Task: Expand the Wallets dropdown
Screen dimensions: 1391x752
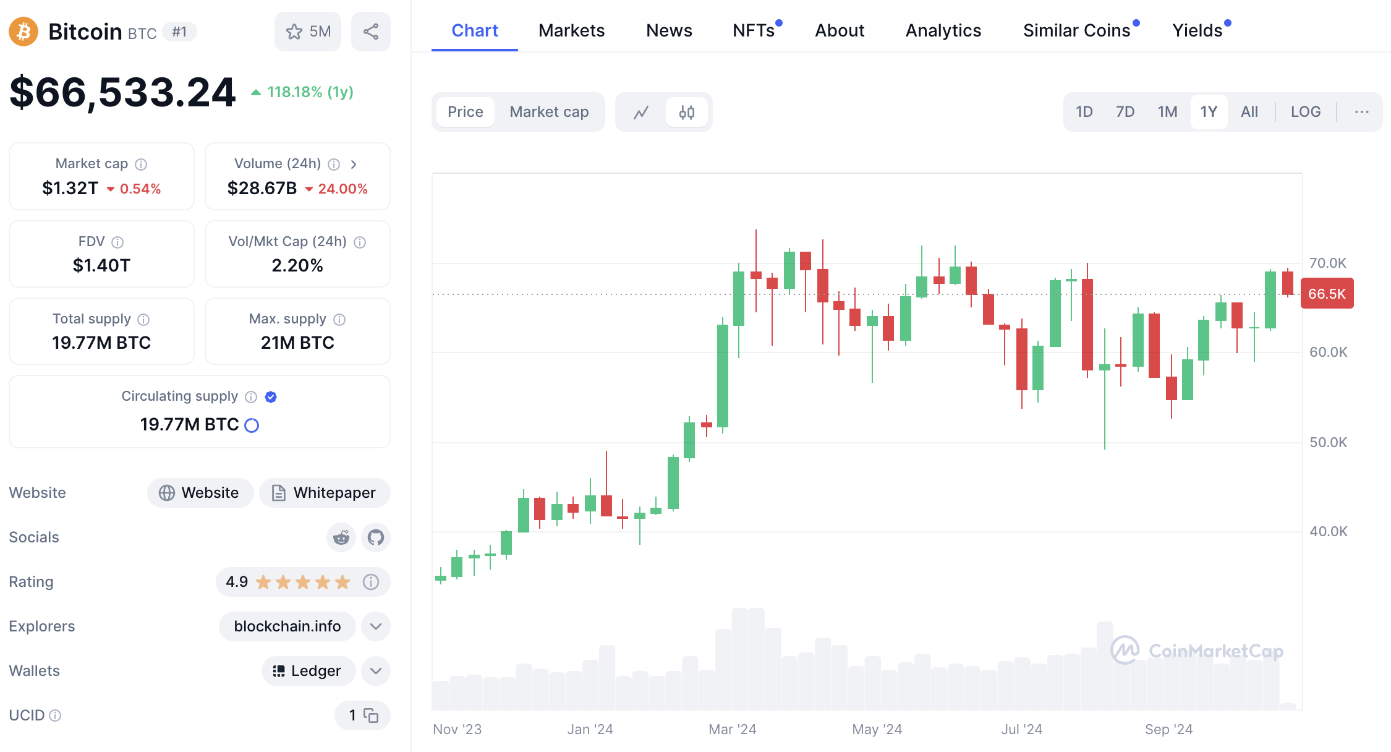Action: pyautogui.click(x=376, y=671)
